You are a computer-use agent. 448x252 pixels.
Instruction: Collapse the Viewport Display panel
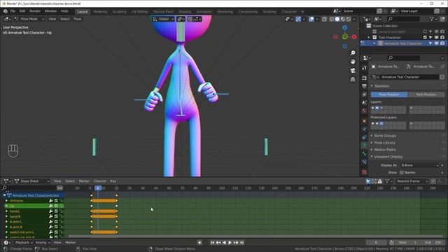point(388,157)
